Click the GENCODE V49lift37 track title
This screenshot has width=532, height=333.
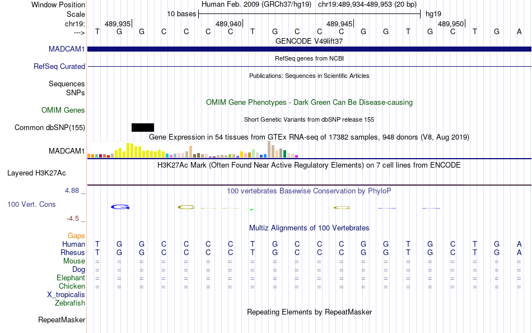tap(309, 41)
